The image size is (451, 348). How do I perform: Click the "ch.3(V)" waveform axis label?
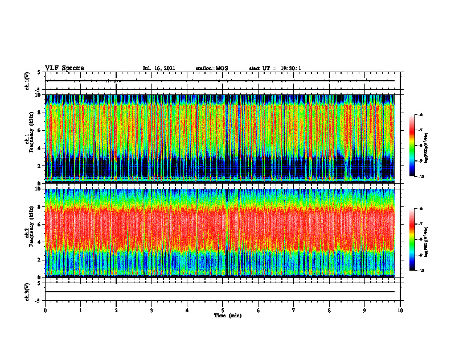click(27, 292)
